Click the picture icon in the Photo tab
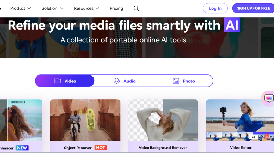274x153 pixels. 176,81
